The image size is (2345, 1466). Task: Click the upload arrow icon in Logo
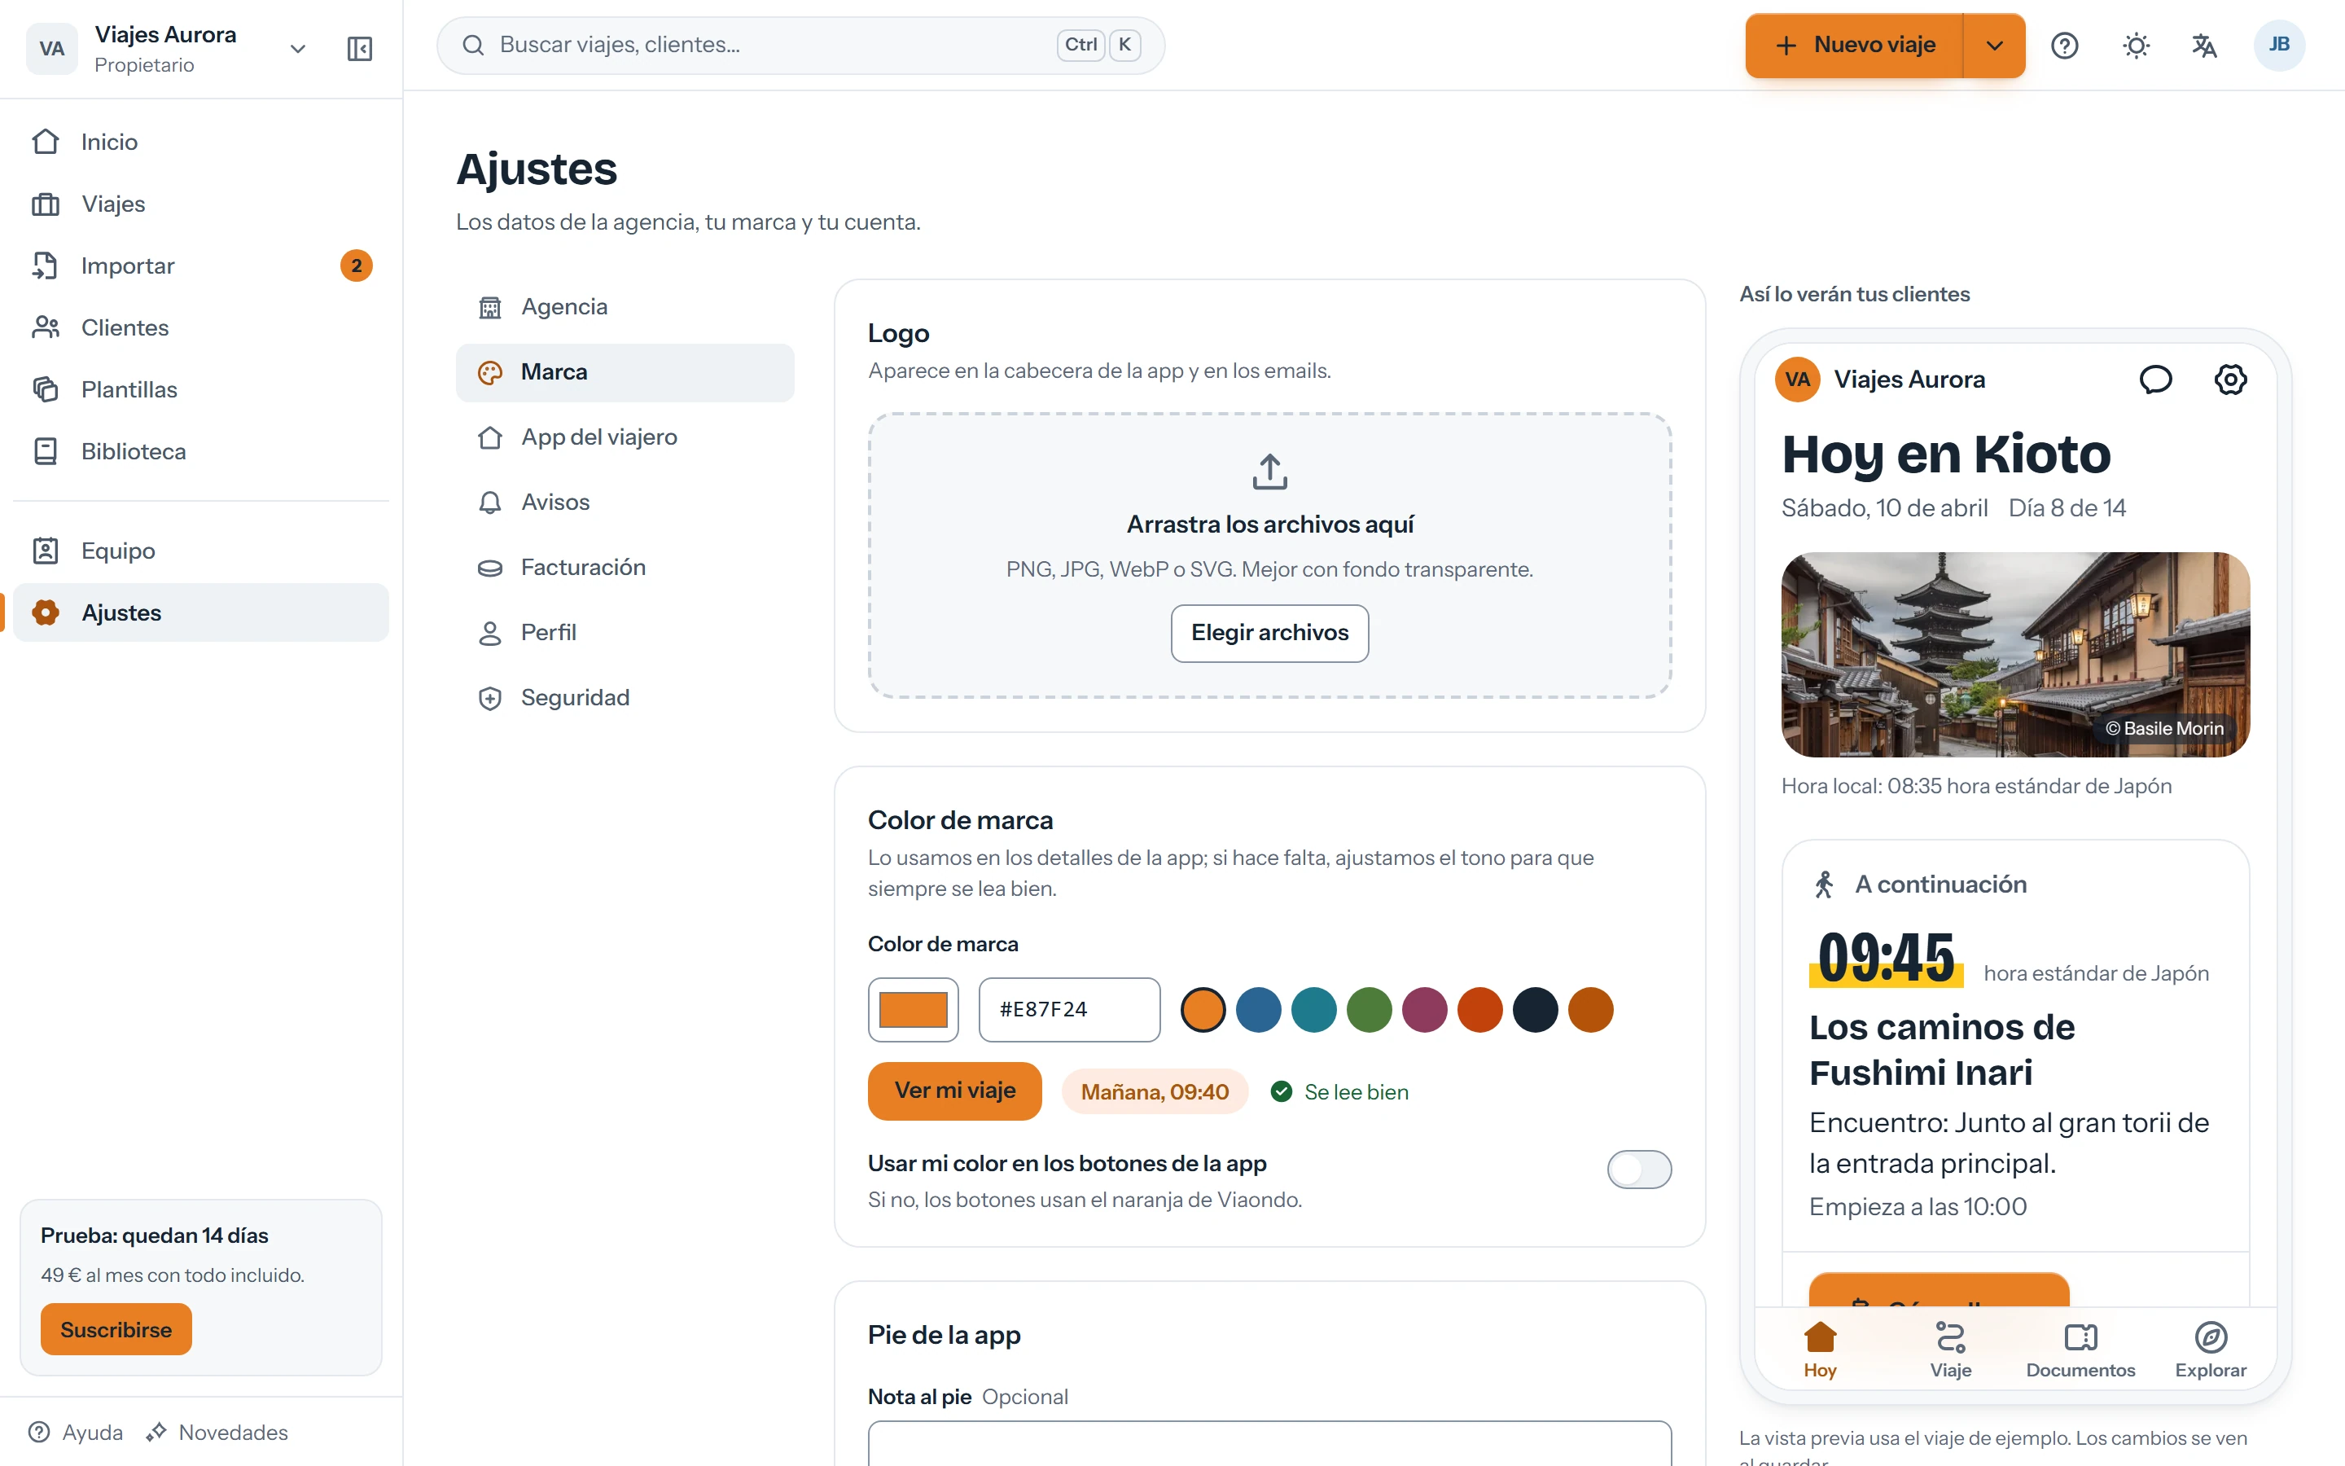click(x=1269, y=472)
